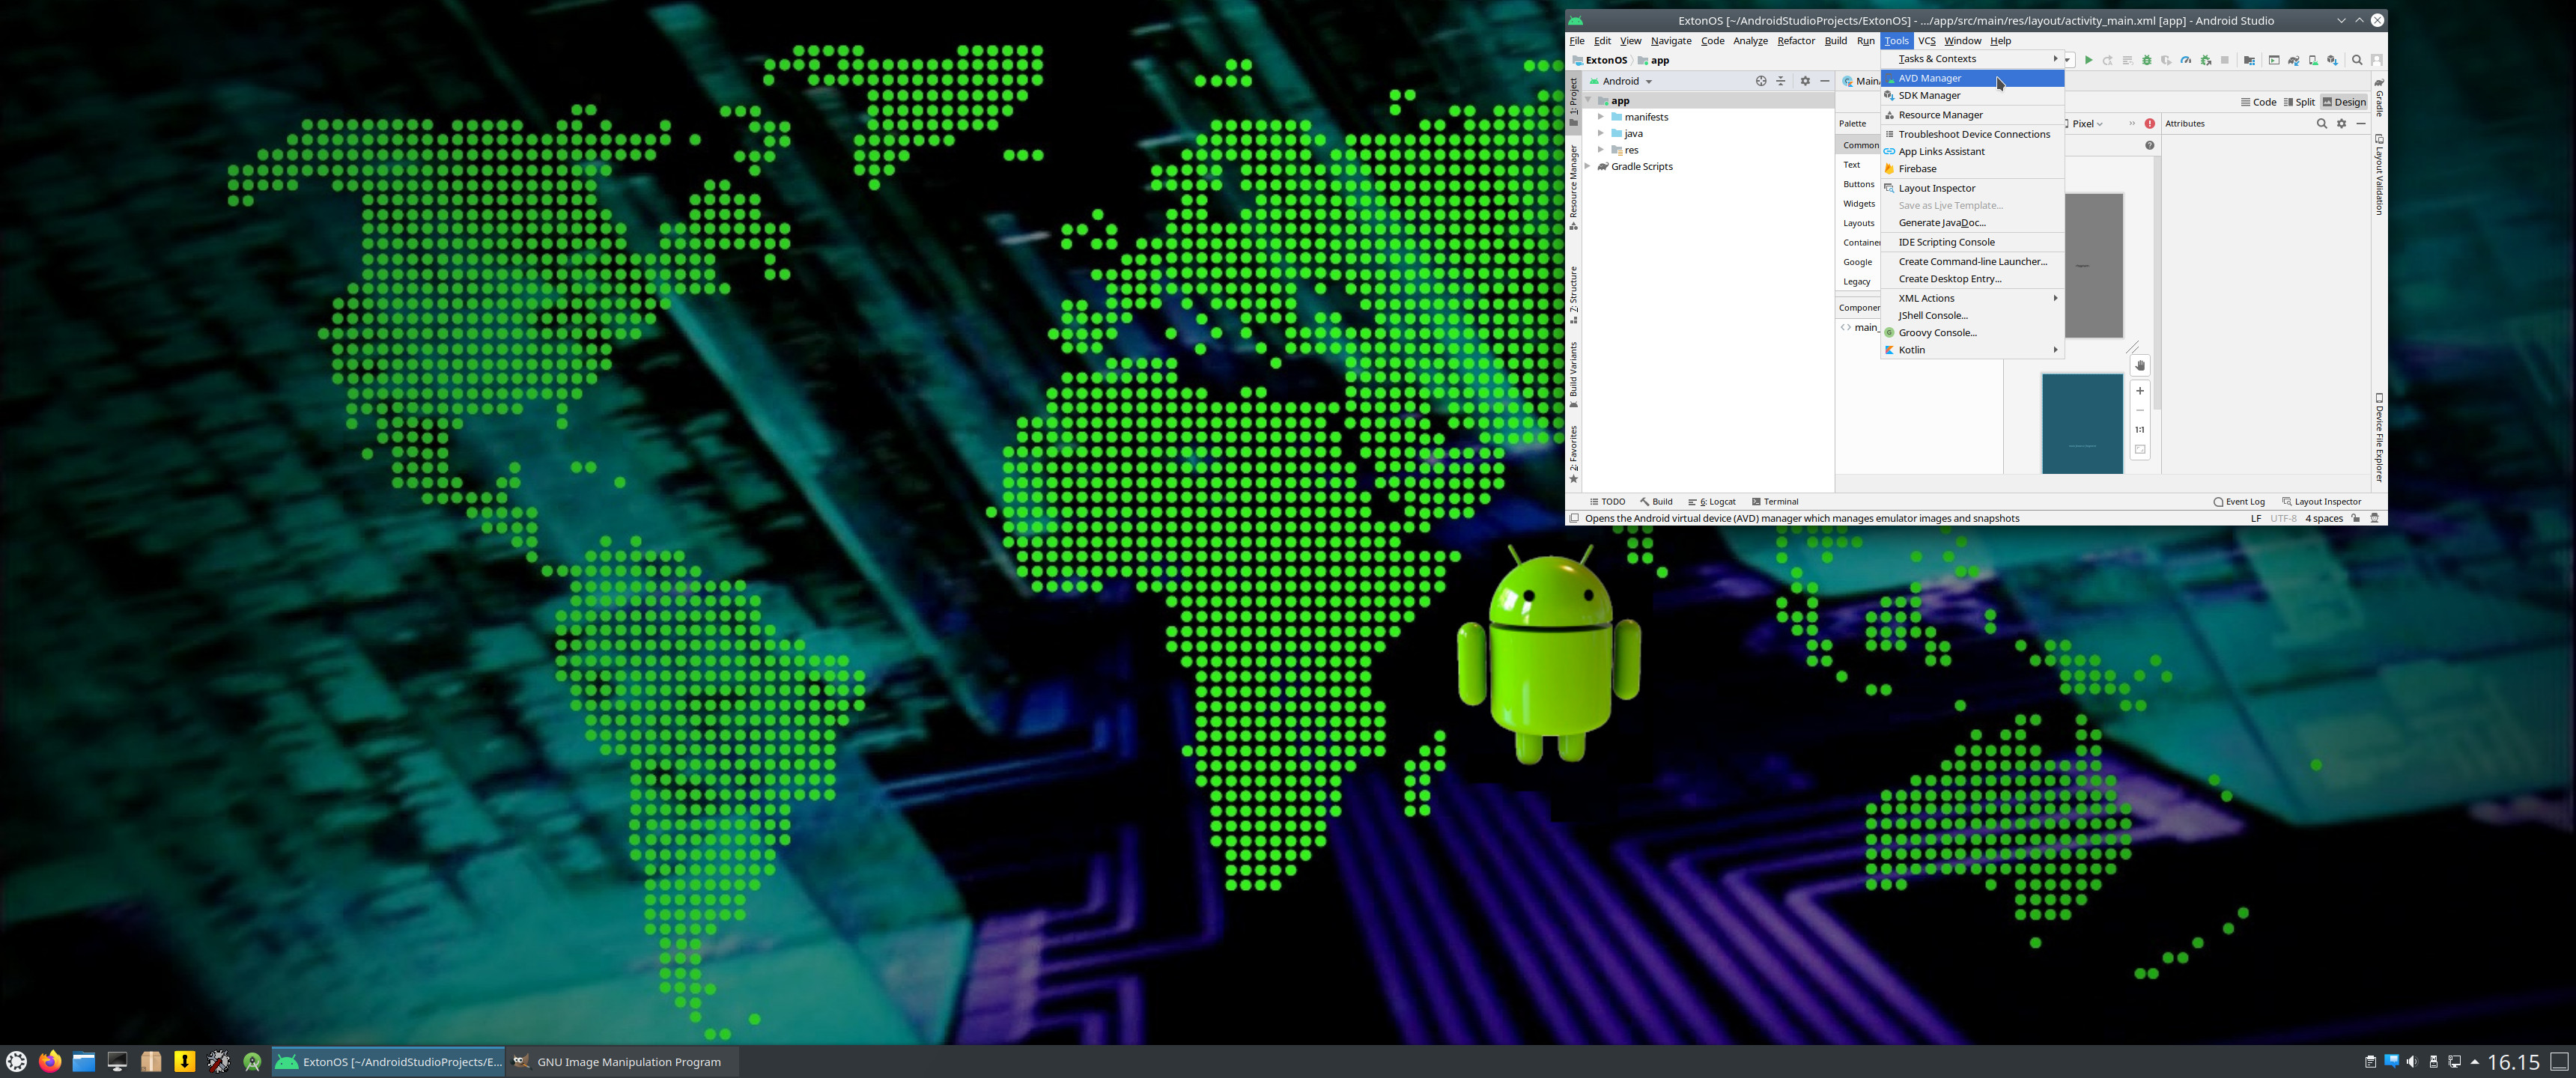Switch editor to Code view
This screenshot has width=2576, height=1078.
point(2259,102)
